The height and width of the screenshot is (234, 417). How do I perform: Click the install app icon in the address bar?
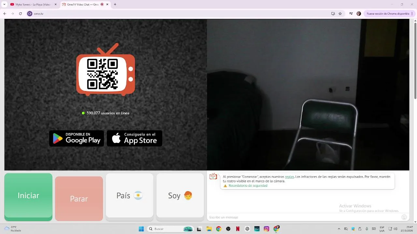point(333,14)
